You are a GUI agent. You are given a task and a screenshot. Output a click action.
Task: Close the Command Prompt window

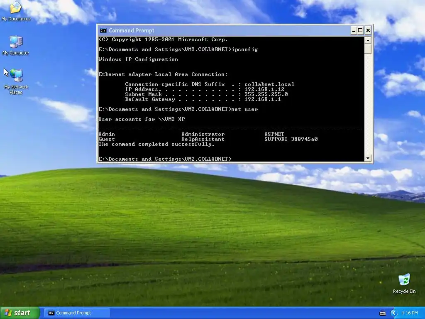pyautogui.click(x=368, y=30)
